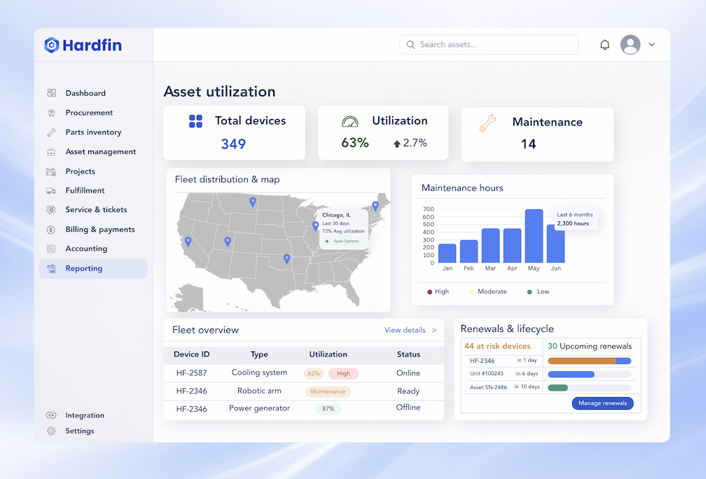Click the Billing & payments dollar icon
Screen dimensions: 706x479
pyautogui.click(x=51, y=230)
